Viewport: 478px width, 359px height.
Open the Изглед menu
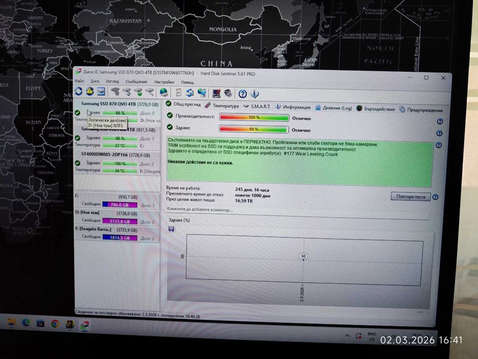tap(113, 82)
